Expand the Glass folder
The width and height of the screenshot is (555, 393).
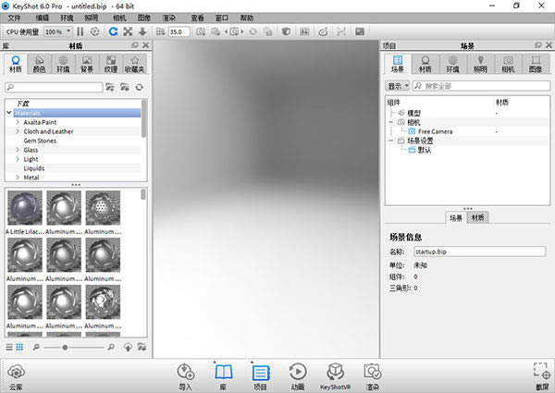18,150
